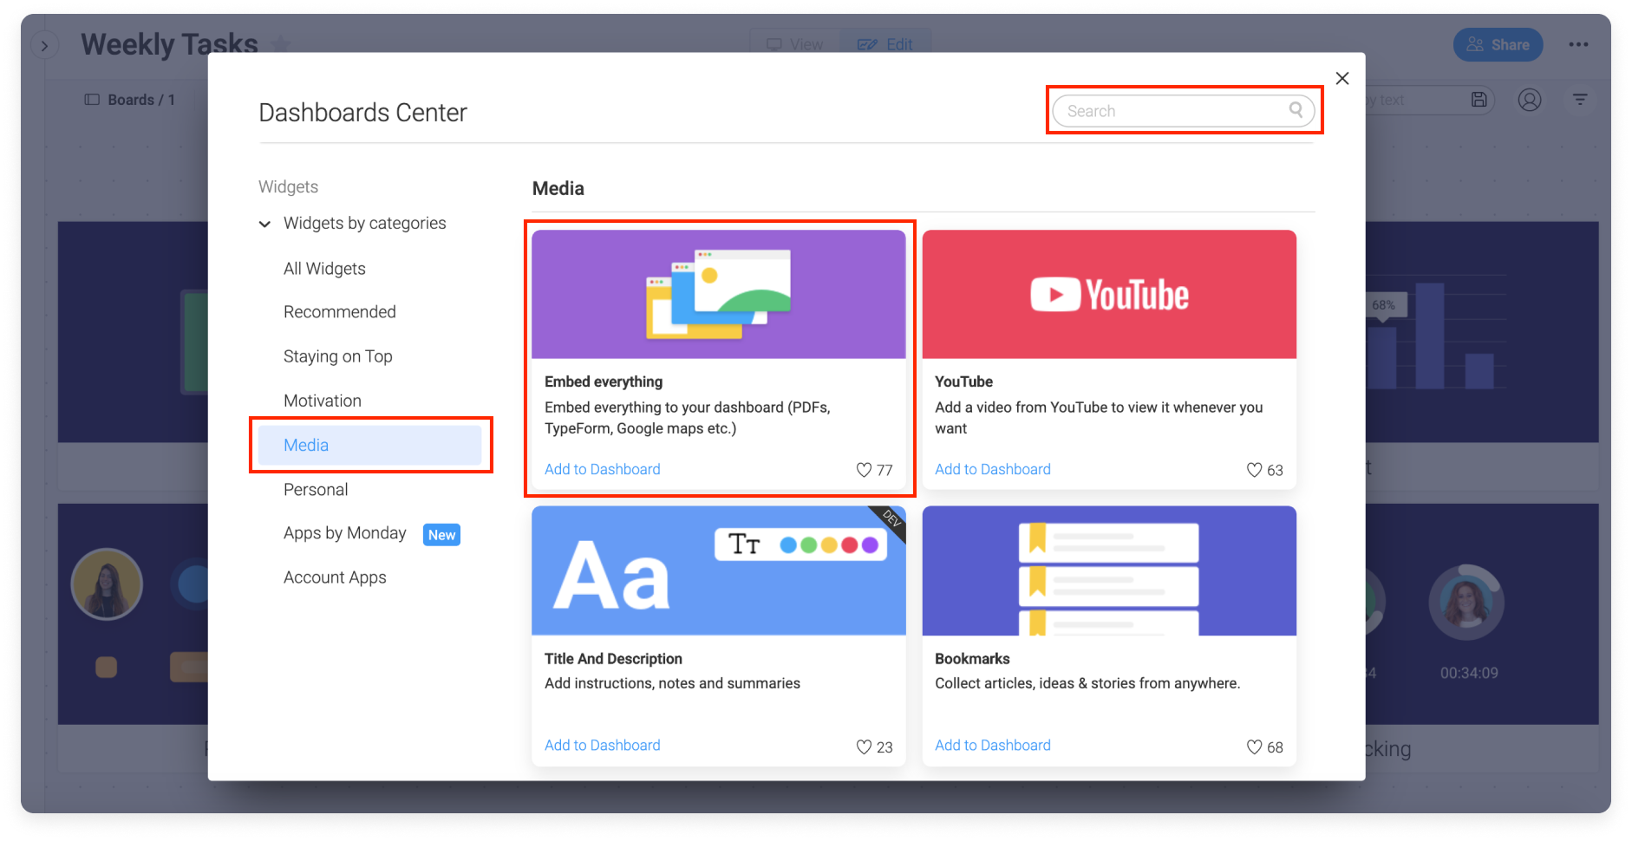Add Embed everything widget to dashboard

click(602, 469)
